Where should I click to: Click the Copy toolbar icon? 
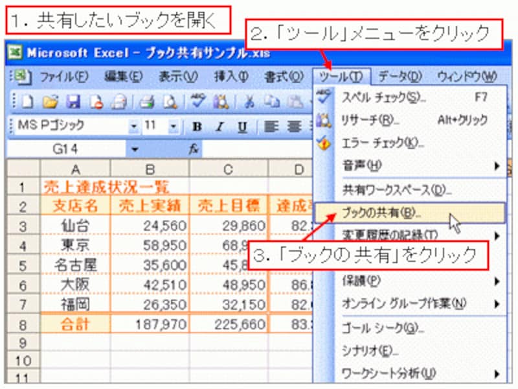point(272,102)
